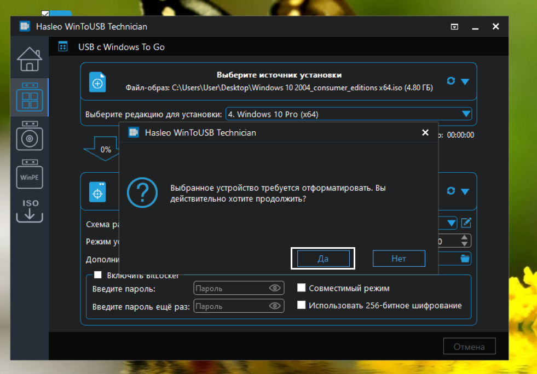Click the question mark icon in dialog
The width and height of the screenshot is (537, 374).
(x=142, y=192)
